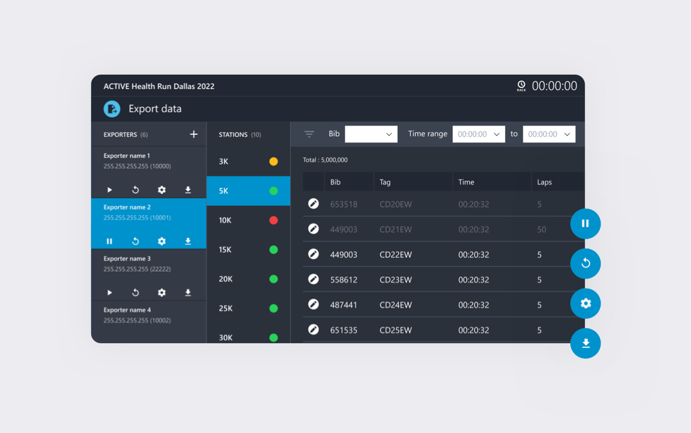Open the floating blue settings gear button

[585, 303]
